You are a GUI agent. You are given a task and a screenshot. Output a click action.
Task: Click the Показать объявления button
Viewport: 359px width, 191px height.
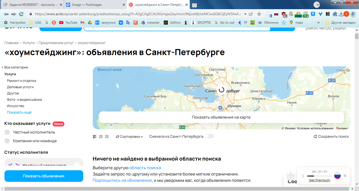pos(44,176)
